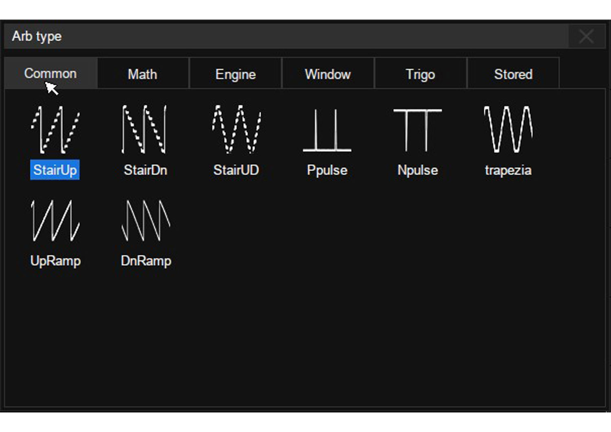This screenshot has height=432, width=611.
Task: Open the Stored waveforms tab
Action: pos(513,74)
